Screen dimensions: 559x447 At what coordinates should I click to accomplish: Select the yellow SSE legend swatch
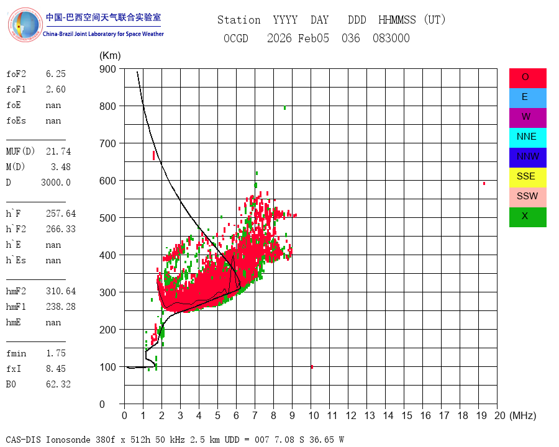coord(527,177)
